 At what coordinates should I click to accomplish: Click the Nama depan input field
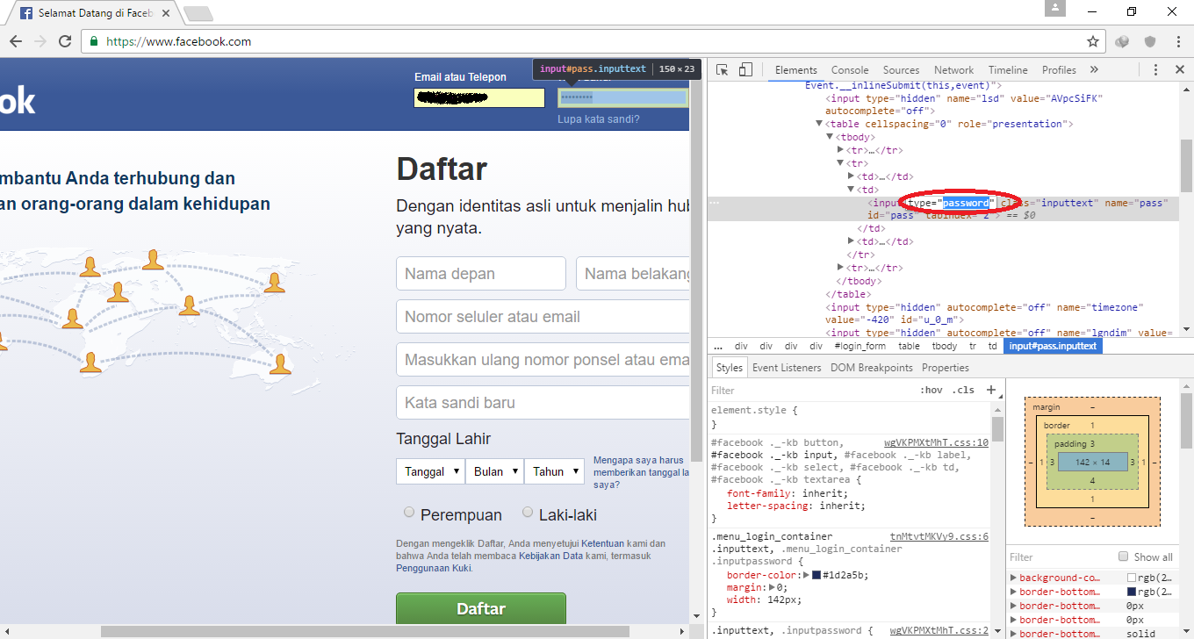481,274
